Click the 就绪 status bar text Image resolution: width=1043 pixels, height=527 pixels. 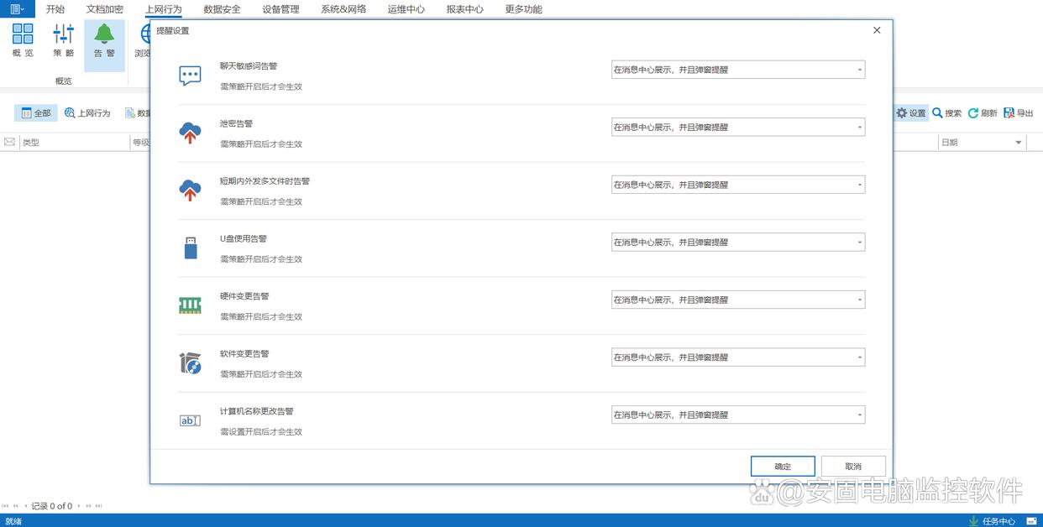[x=13, y=521]
